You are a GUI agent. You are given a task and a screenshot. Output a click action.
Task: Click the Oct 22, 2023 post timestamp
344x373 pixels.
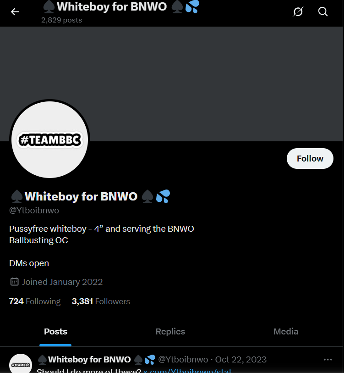click(240, 359)
